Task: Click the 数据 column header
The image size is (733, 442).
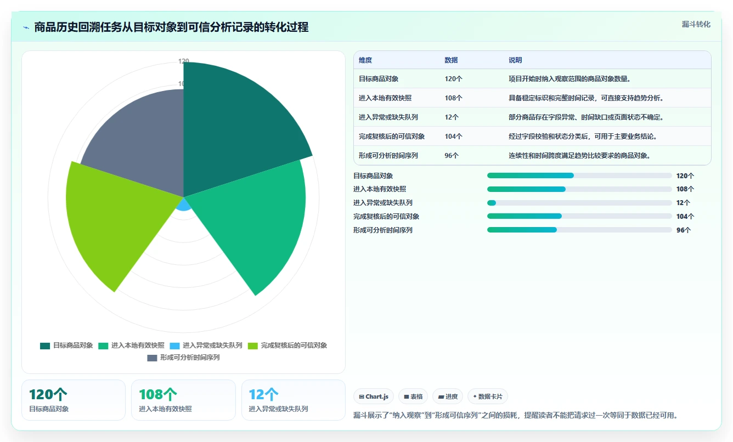Action: pos(451,60)
